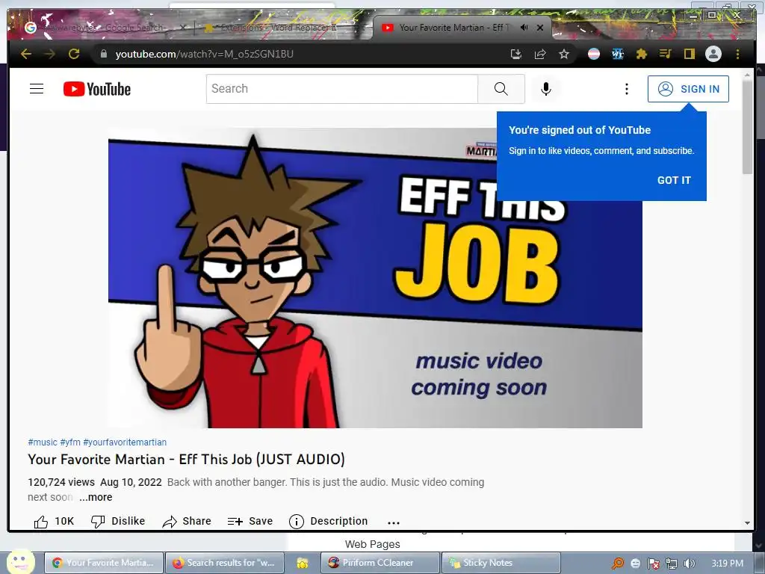Click the SIGN IN button
765x574 pixels.
[x=688, y=89]
